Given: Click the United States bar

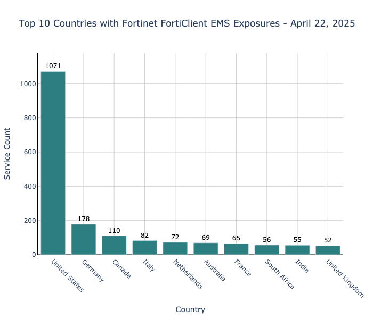Looking at the screenshot, I should [53, 163].
